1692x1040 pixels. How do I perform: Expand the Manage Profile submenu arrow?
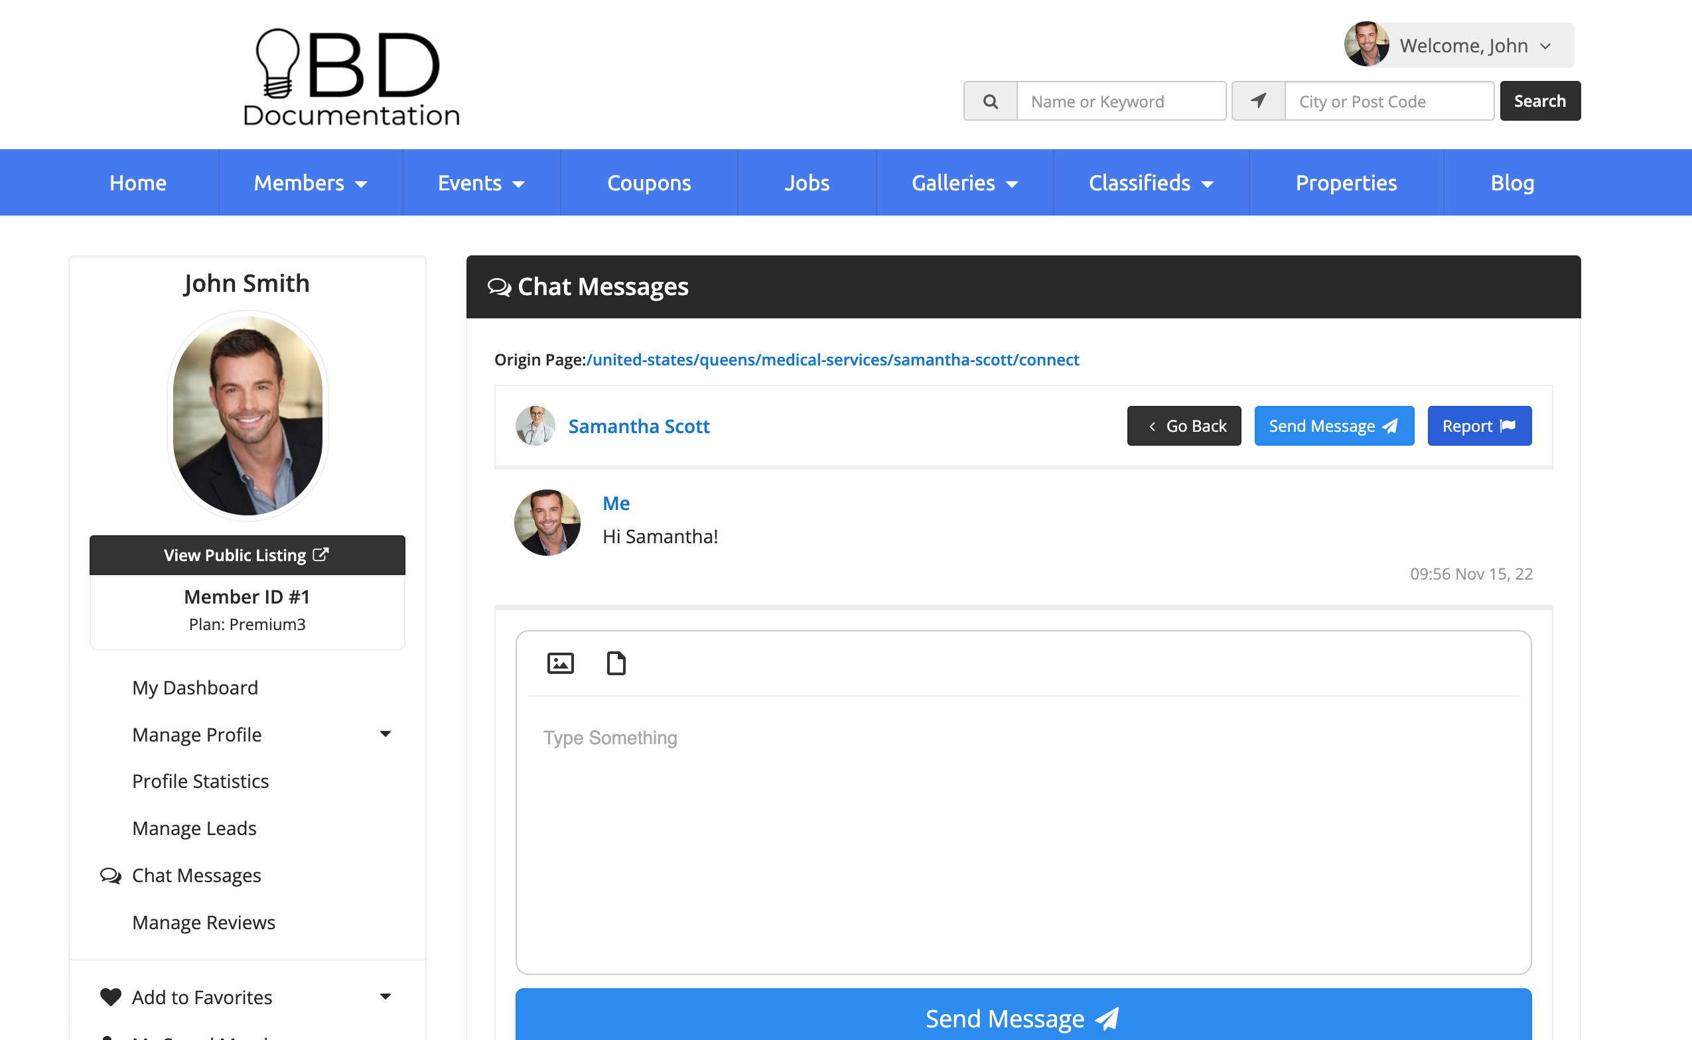point(386,734)
